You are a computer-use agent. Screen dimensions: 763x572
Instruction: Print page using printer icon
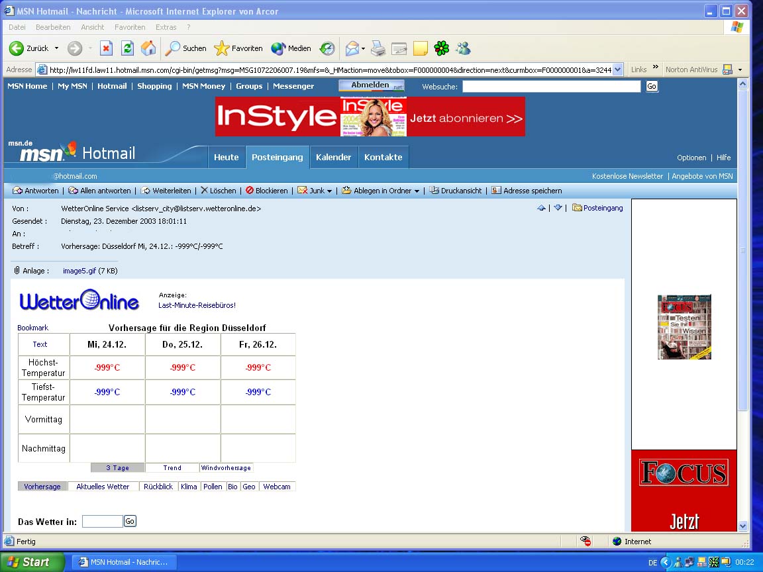[x=378, y=48]
